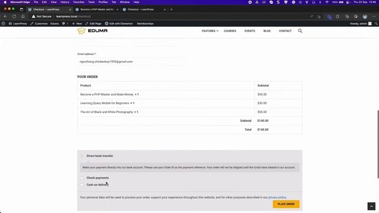
Task: Select Check payments radio option
Action: point(82,178)
